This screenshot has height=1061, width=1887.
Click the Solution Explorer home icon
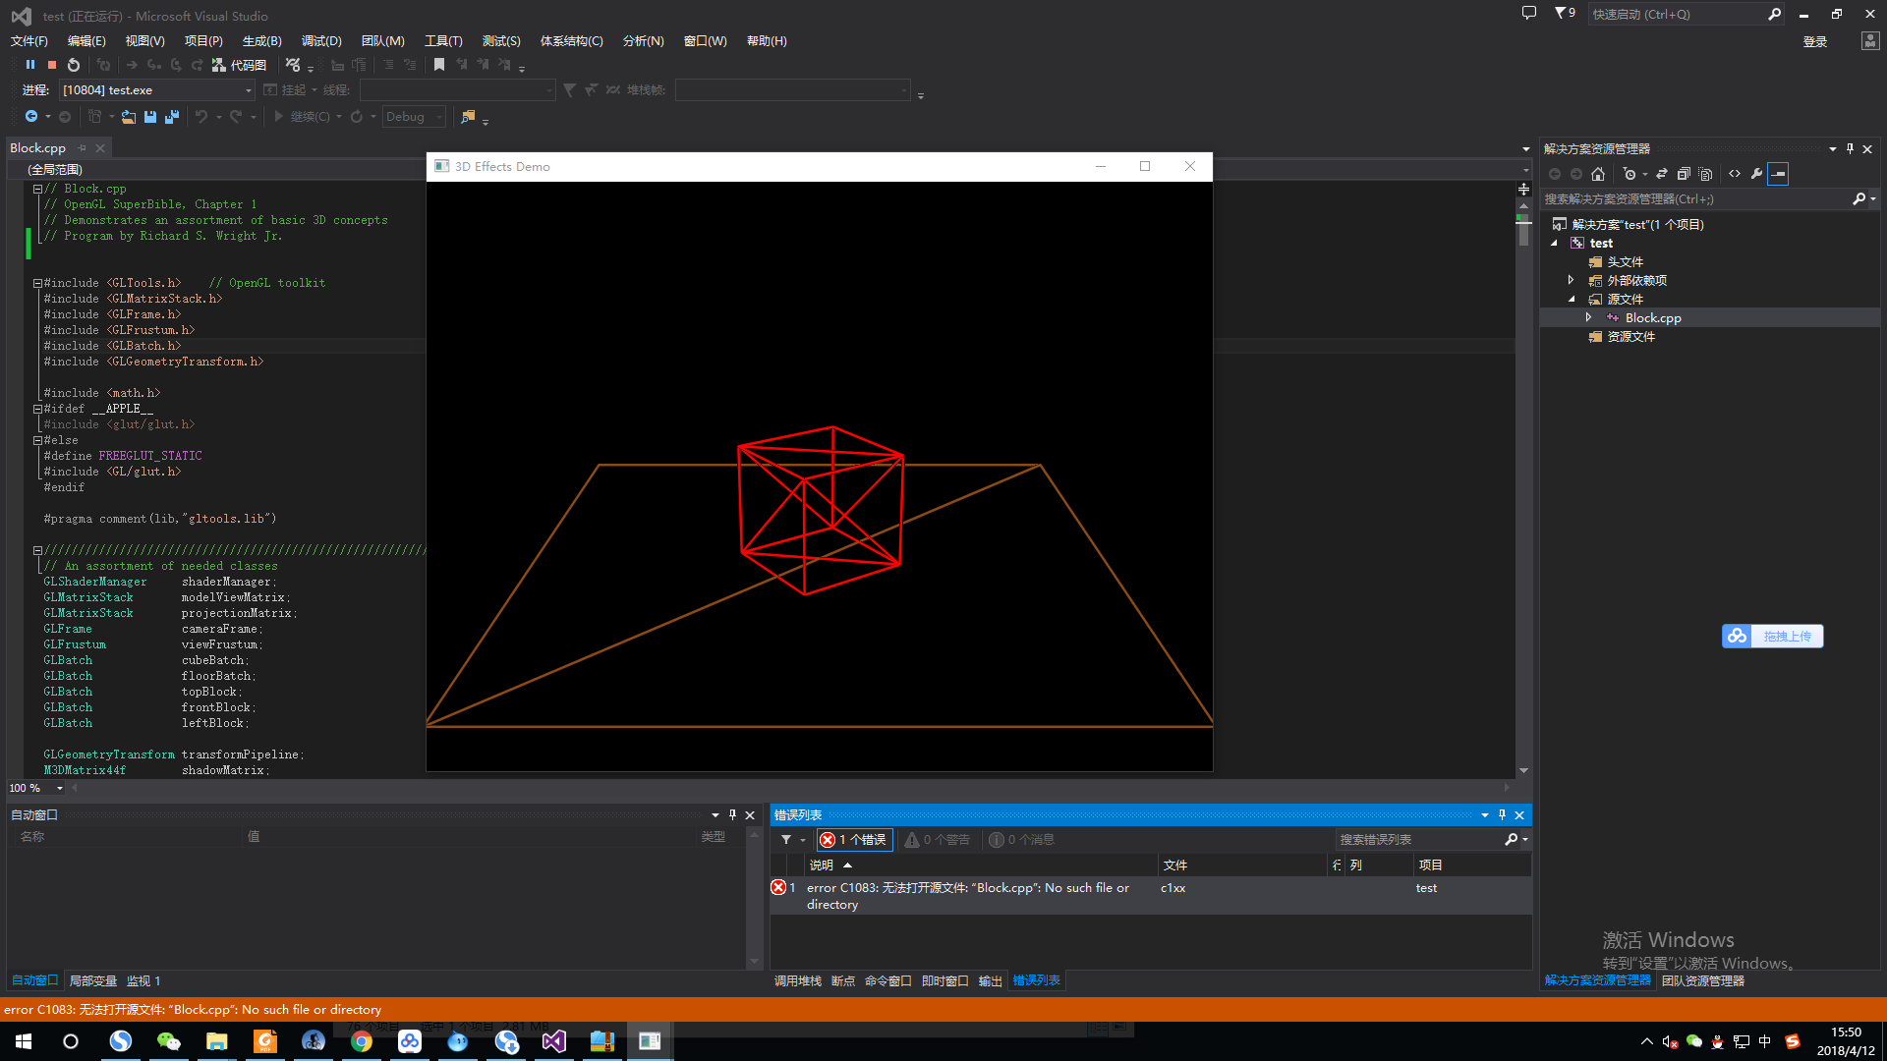[x=1598, y=174]
